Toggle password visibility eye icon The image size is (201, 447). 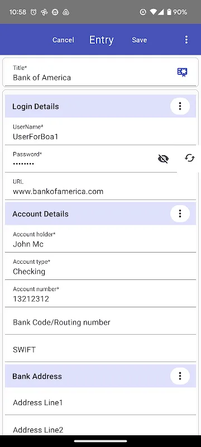click(163, 159)
